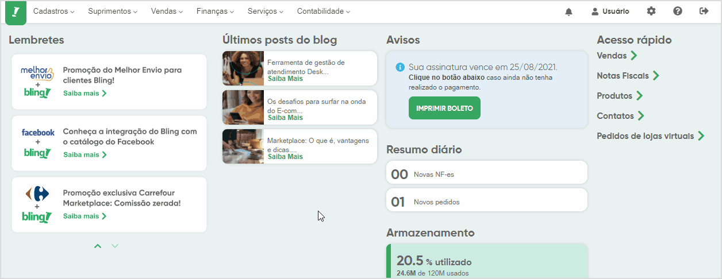Click 'Sua assinatura vence em 25/08/2021' notice

pos(483,67)
